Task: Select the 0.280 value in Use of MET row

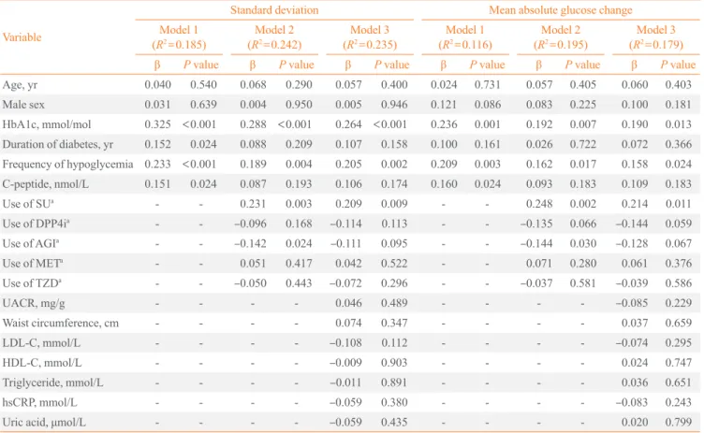Action: coord(583,264)
